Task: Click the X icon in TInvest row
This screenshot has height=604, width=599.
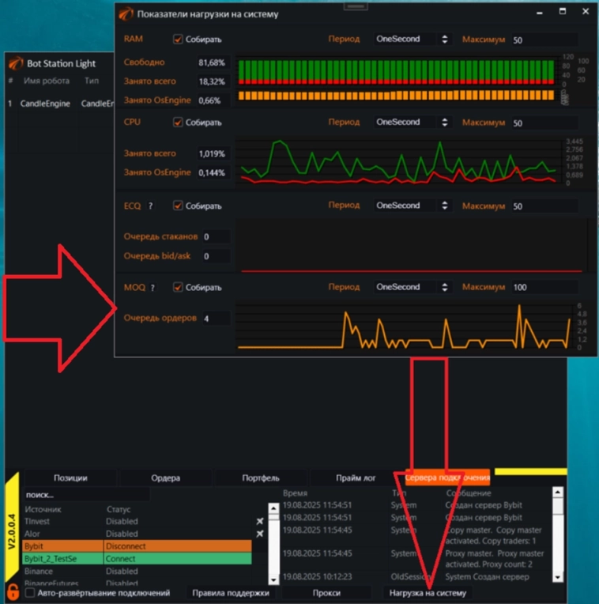Action: pyautogui.click(x=260, y=521)
